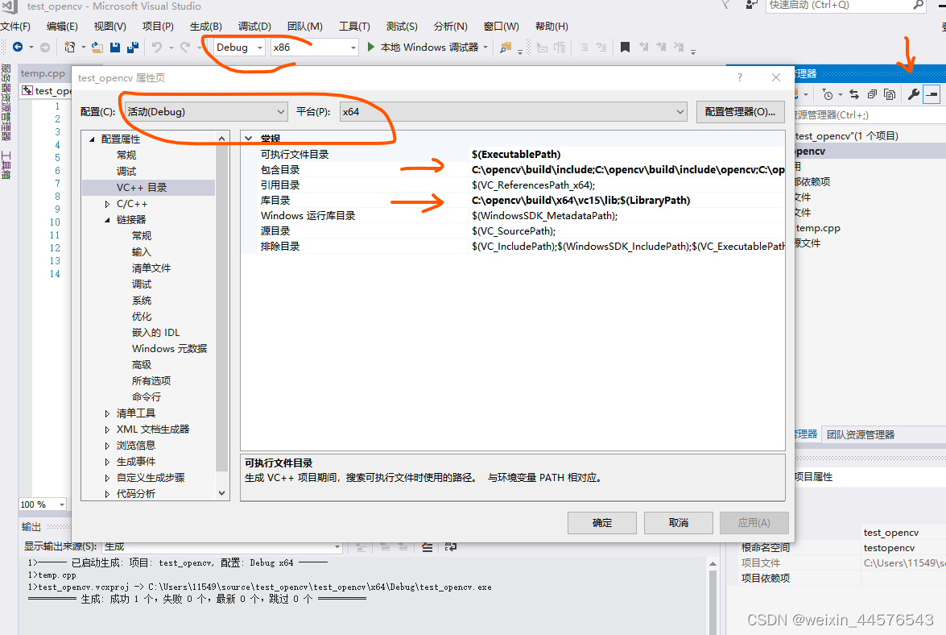Click the Next Bookmark toolbar icon
946x635 pixels.
661,47
